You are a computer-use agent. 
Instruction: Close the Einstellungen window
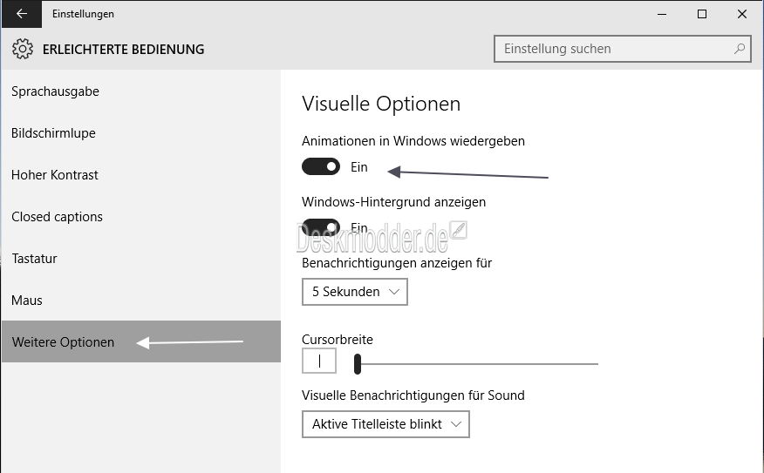click(742, 14)
